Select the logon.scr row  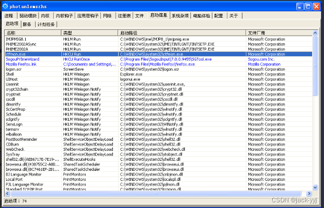pos(159,69)
